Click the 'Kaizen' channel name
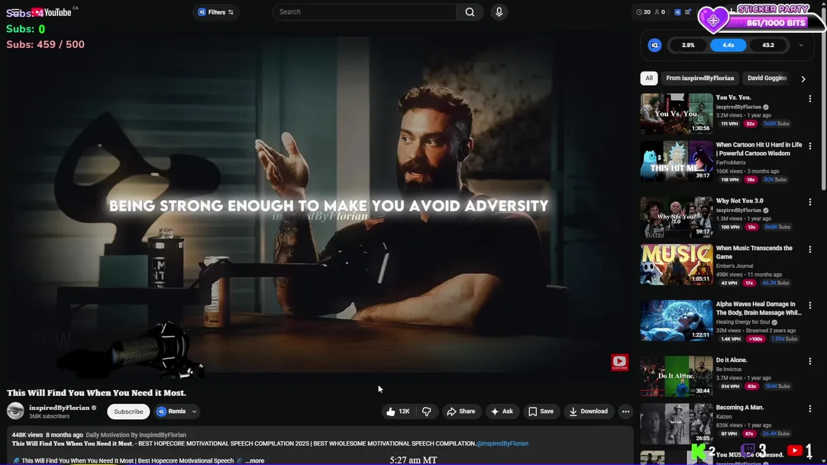 (724, 417)
